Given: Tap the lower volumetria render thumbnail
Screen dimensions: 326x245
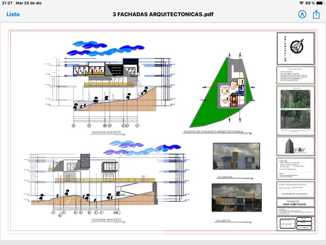Looking at the screenshot, I should tap(237, 198).
